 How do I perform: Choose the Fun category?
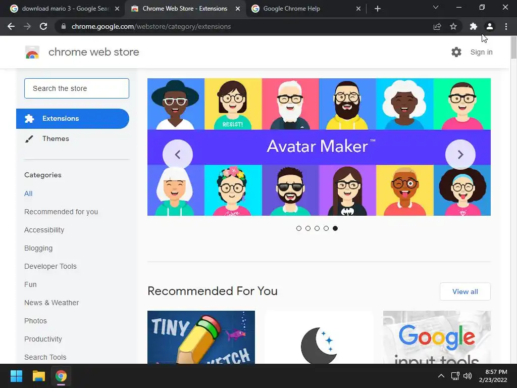[30, 284]
